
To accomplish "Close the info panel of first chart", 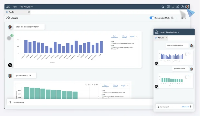I will [137, 37].
